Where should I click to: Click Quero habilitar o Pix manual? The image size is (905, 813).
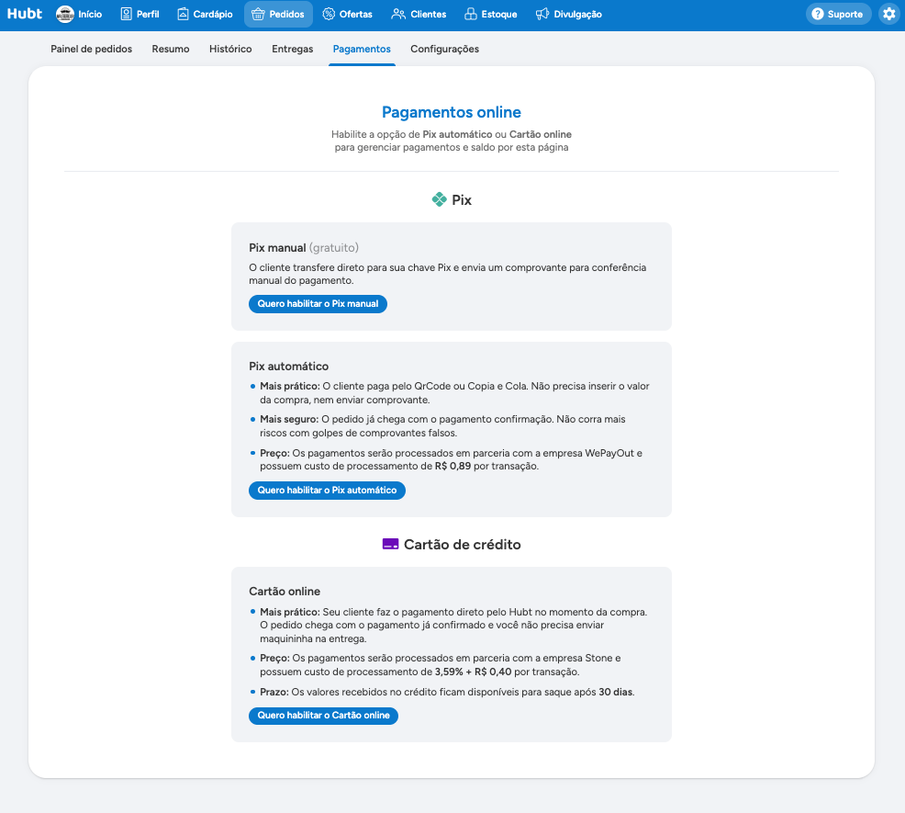click(x=318, y=304)
